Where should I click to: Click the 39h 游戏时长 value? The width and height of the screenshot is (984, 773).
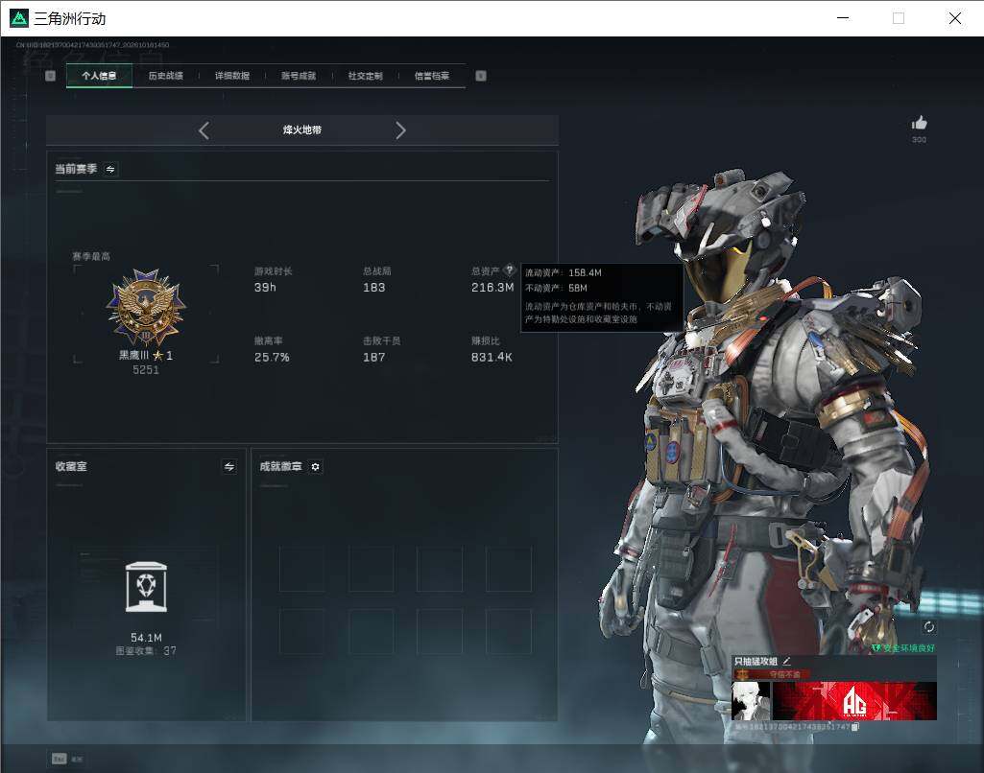click(x=265, y=288)
